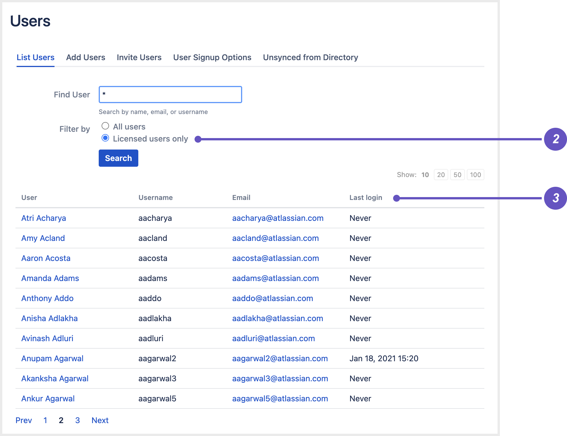Show 100 users per page

(475, 174)
